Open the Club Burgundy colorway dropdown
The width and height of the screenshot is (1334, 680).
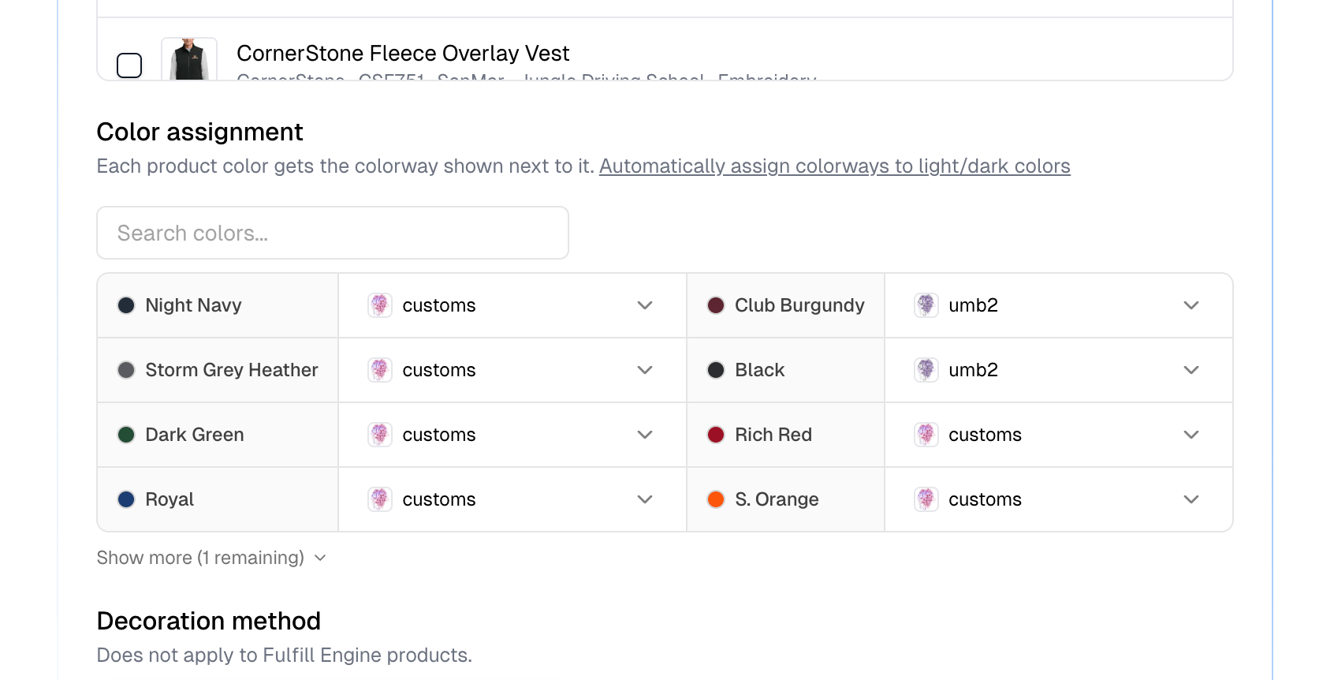tap(1059, 305)
